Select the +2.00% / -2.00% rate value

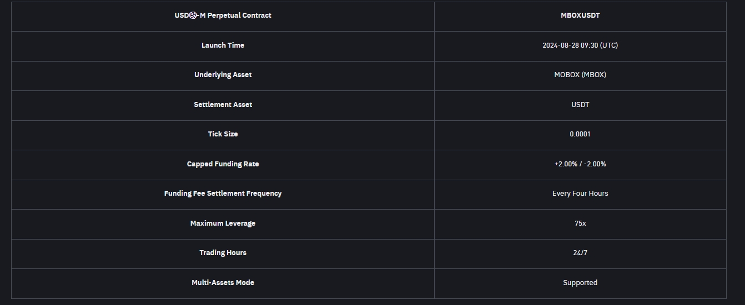[580, 164]
